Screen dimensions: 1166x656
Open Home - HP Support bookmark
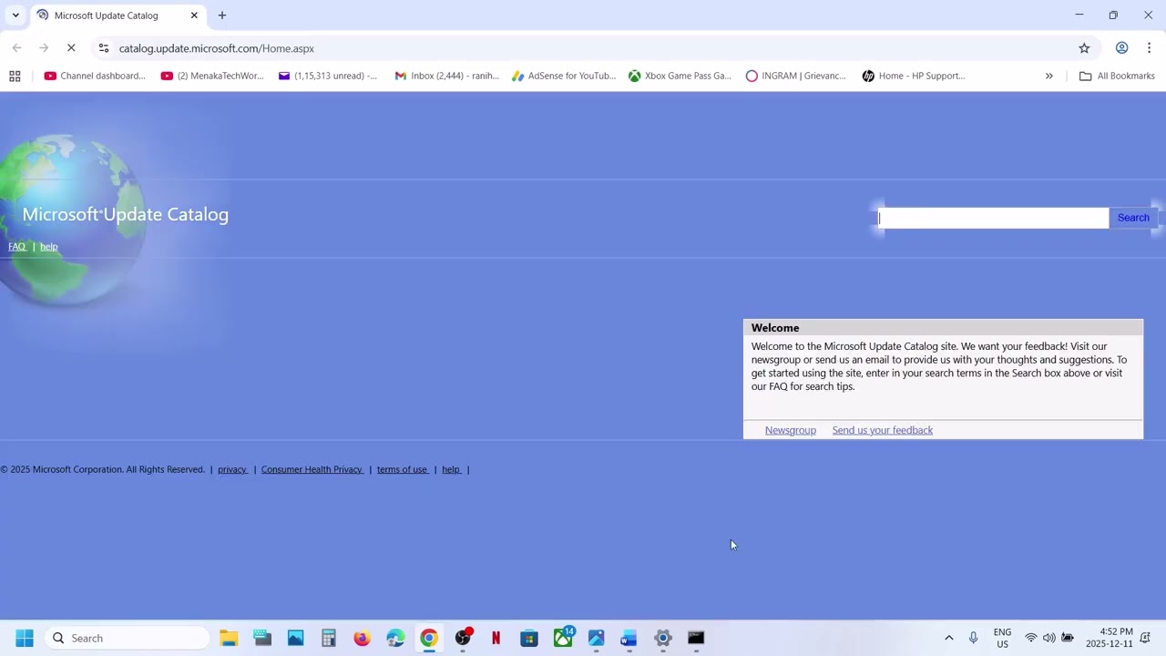pos(914,76)
